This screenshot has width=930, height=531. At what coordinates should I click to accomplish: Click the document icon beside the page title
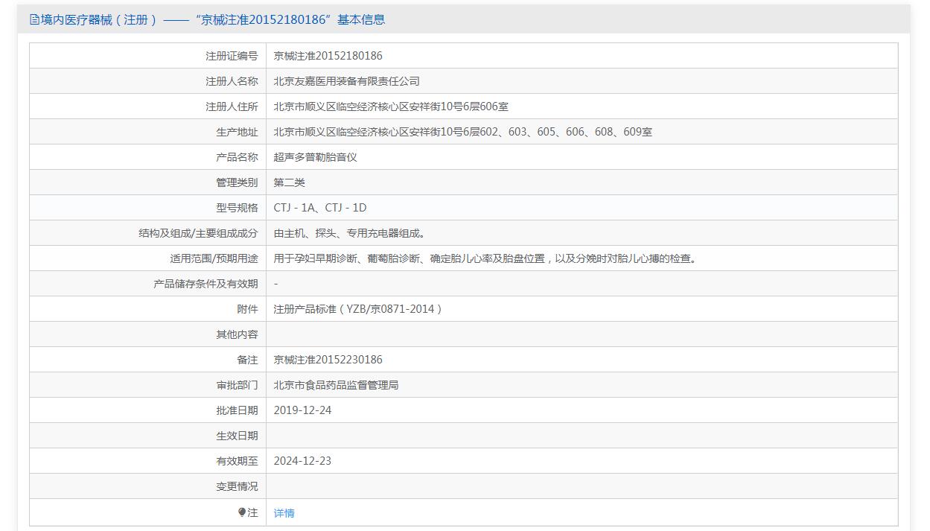pos(34,20)
